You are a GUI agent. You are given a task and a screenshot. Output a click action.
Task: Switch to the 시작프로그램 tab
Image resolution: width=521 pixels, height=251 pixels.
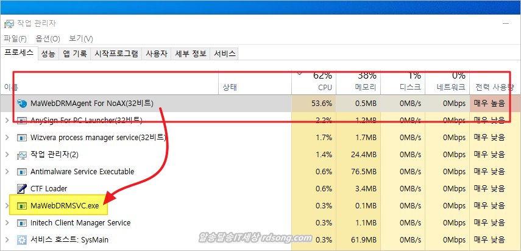tap(116, 54)
